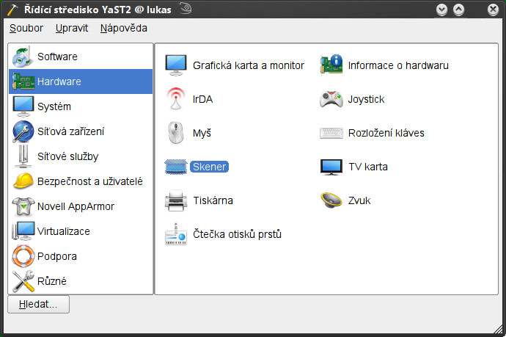
Task: Open the Soubor menu
Action: pyautogui.click(x=26, y=28)
